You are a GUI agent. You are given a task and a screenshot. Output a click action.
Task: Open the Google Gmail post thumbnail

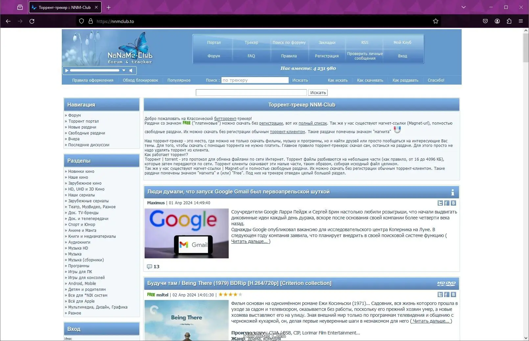pyautogui.click(x=187, y=233)
